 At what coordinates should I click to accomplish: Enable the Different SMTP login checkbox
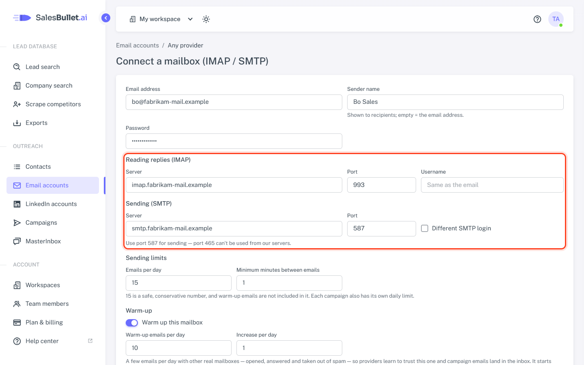tap(425, 228)
